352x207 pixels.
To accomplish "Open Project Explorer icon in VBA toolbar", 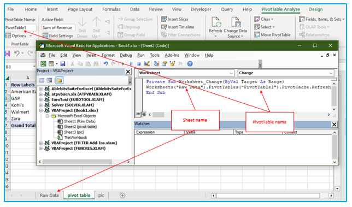I will tap(156, 64).
